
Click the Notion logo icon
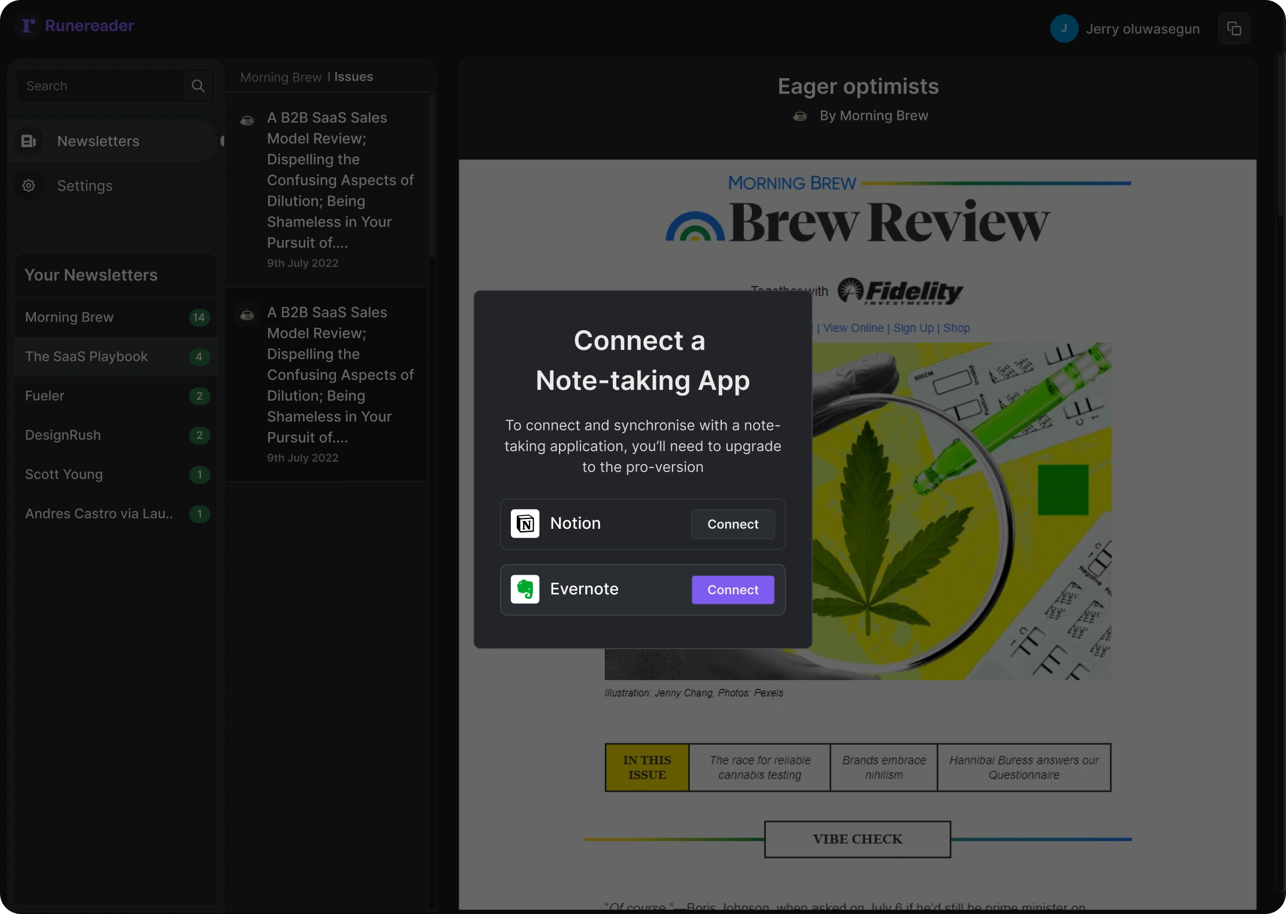525,524
